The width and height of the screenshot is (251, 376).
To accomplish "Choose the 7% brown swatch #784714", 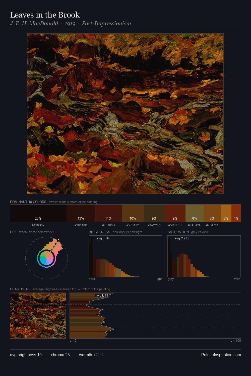I will 212,213.
